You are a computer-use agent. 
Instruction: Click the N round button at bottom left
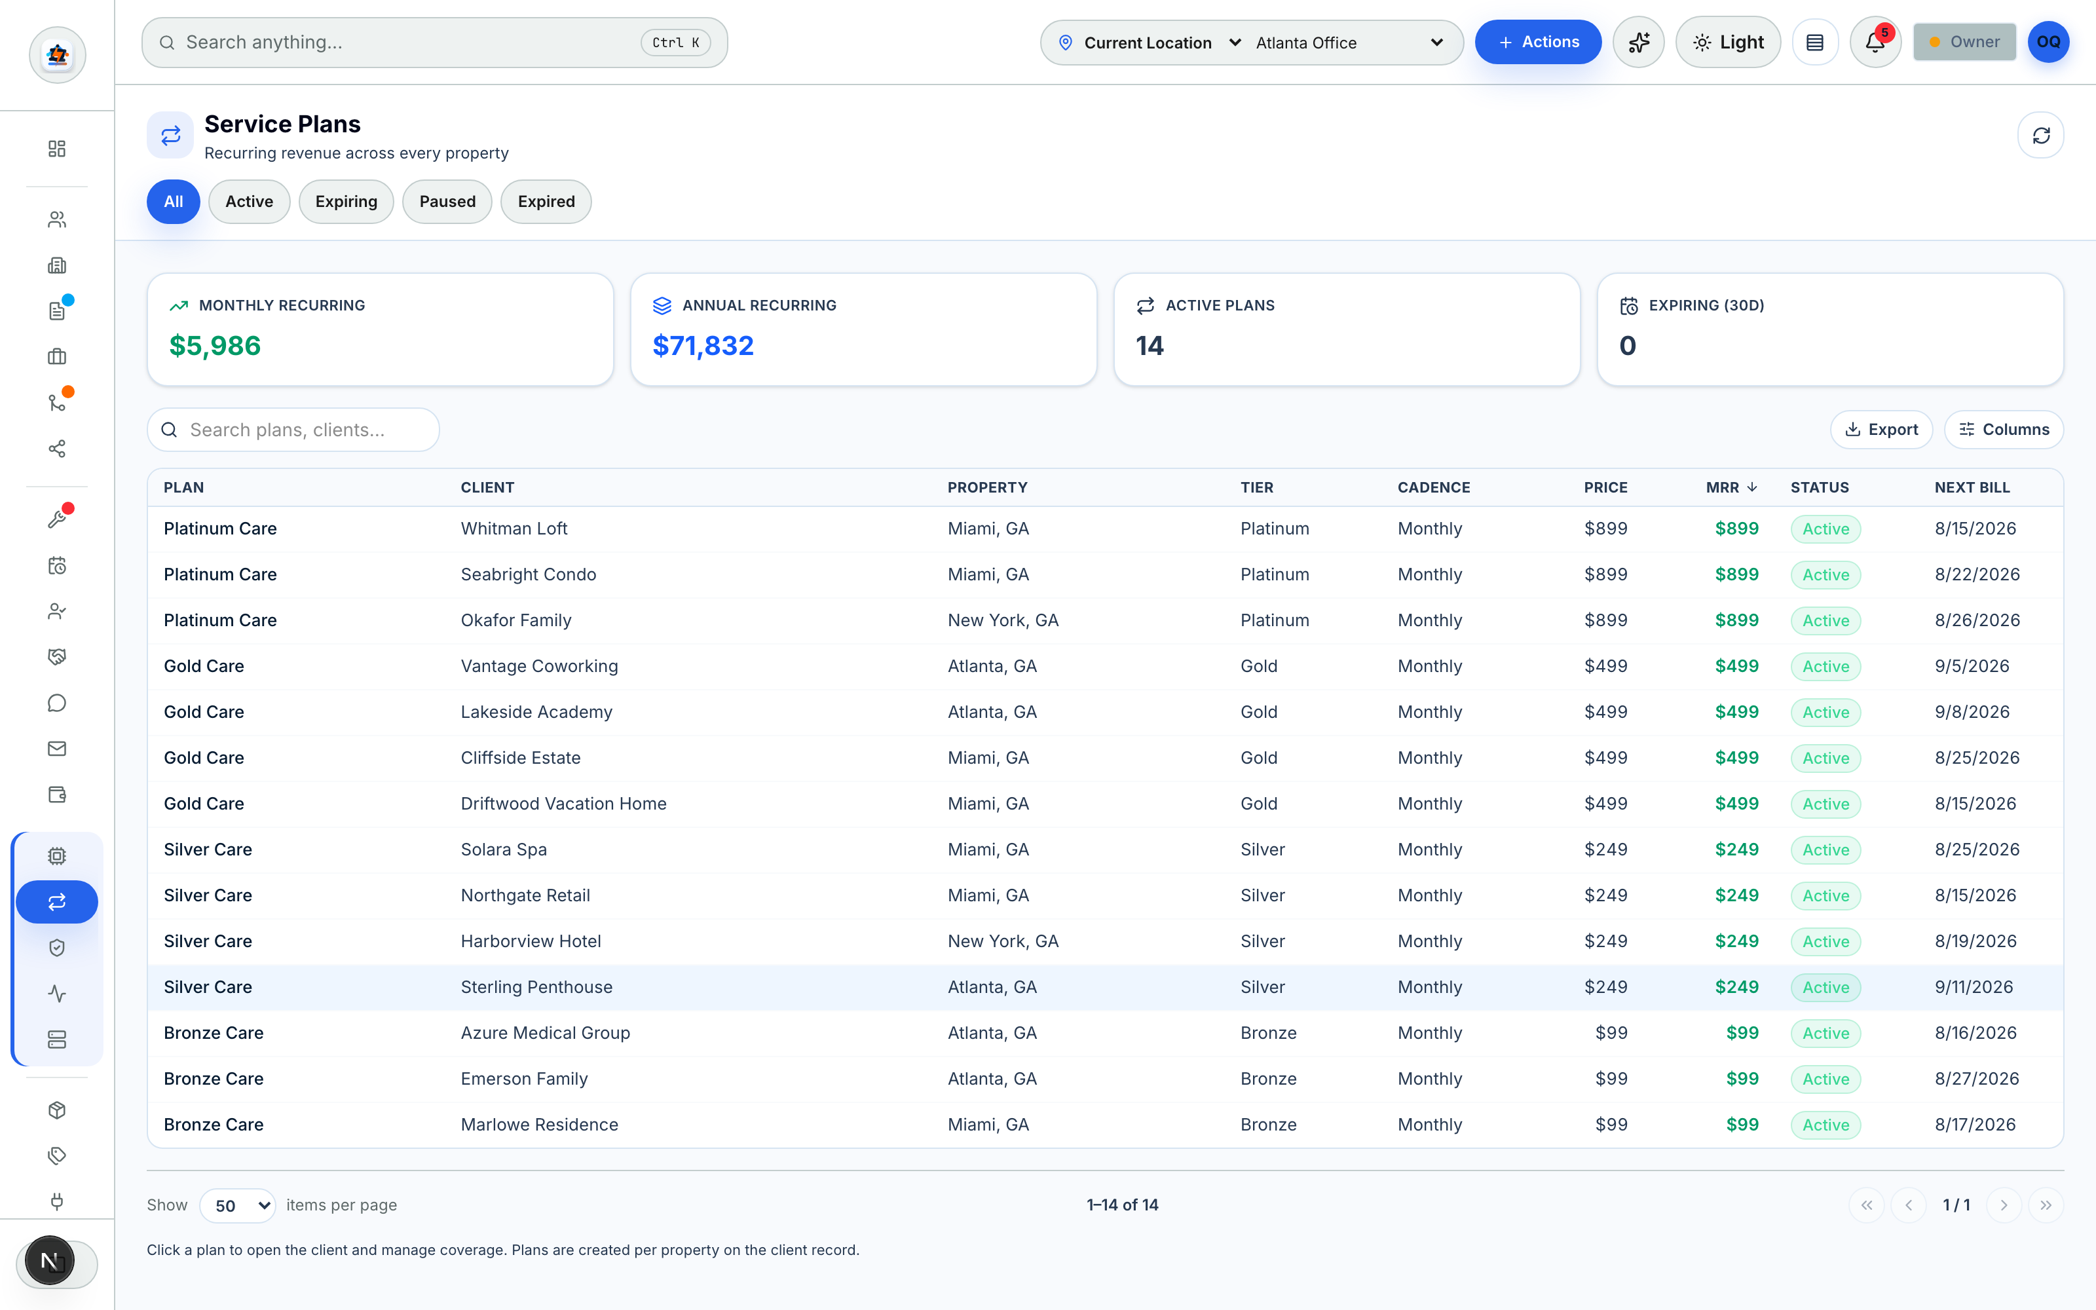50,1261
